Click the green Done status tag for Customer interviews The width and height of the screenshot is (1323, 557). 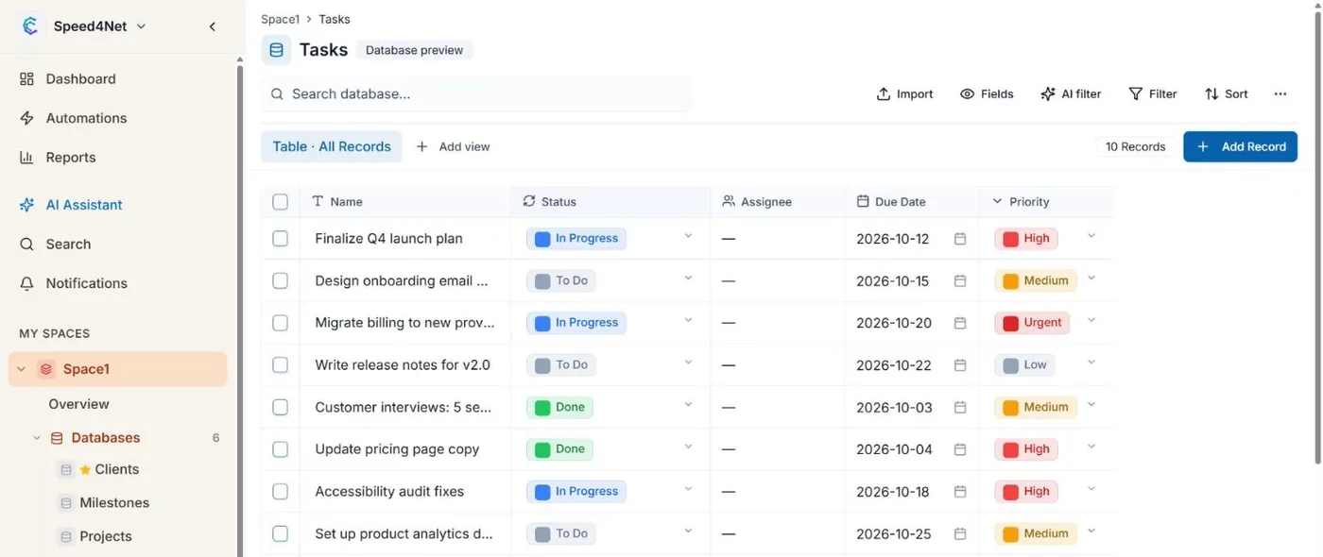coord(559,408)
